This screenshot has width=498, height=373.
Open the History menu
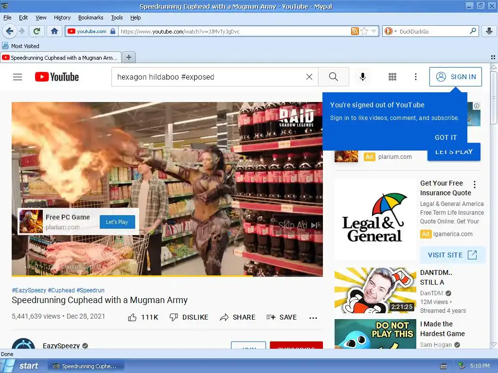point(62,17)
